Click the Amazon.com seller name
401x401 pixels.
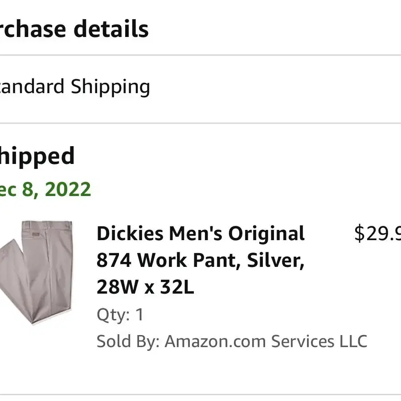click(215, 341)
